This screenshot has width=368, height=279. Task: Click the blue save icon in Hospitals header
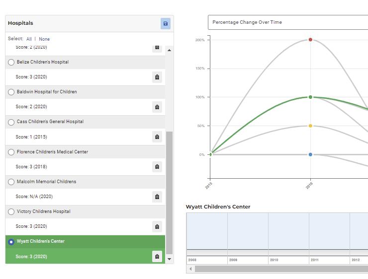pyautogui.click(x=166, y=23)
